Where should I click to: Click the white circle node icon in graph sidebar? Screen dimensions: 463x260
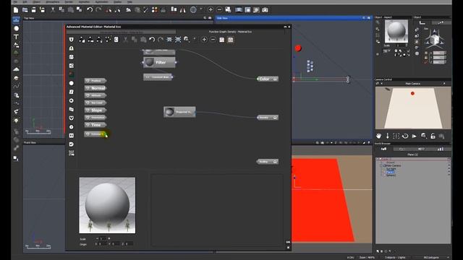click(72, 83)
